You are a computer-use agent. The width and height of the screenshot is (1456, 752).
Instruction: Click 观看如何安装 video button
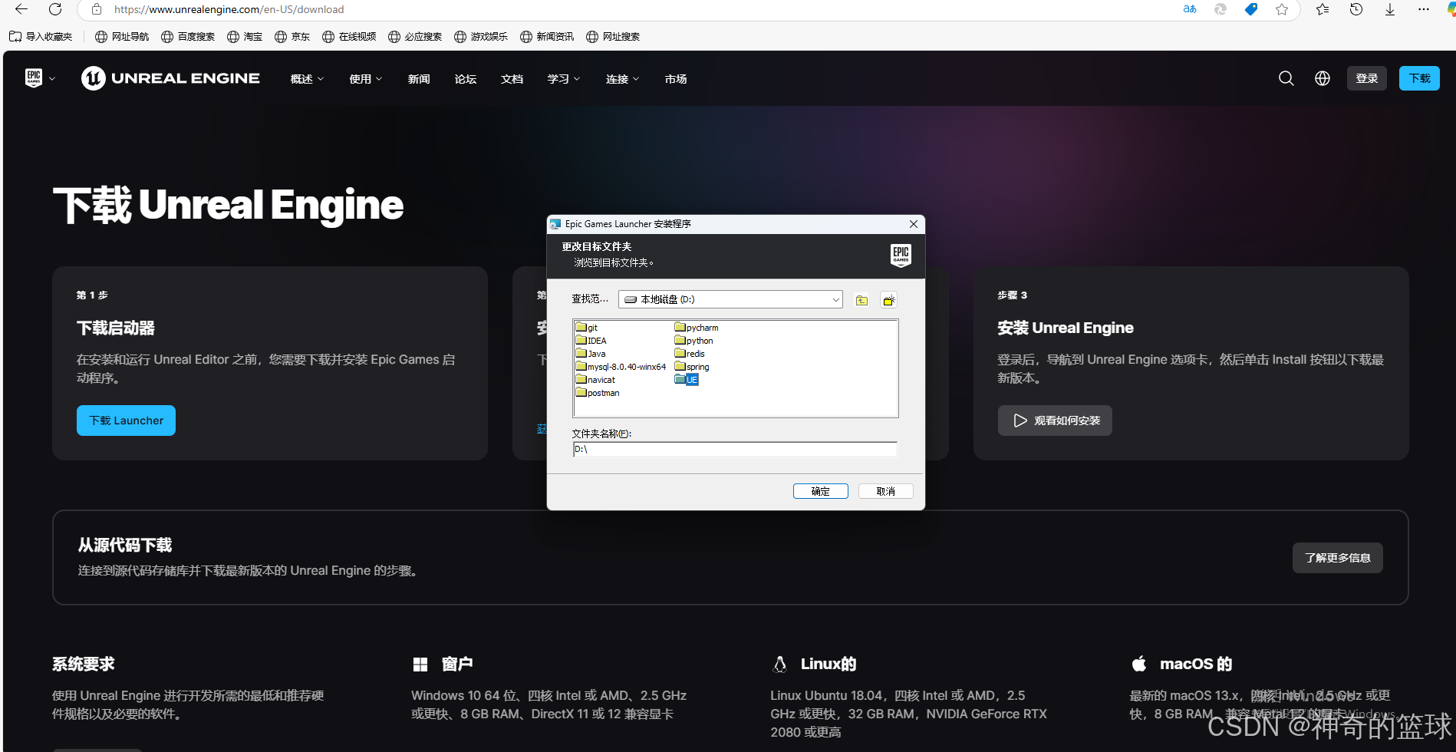click(1055, 421)
